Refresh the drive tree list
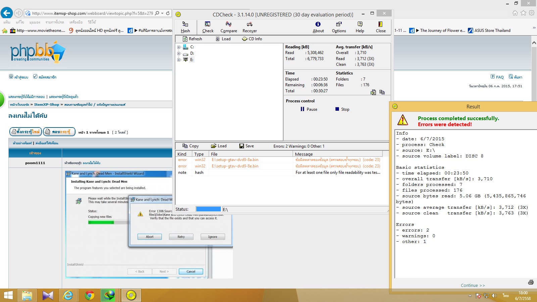Screen dimensions: 537x302 [192, 39]
